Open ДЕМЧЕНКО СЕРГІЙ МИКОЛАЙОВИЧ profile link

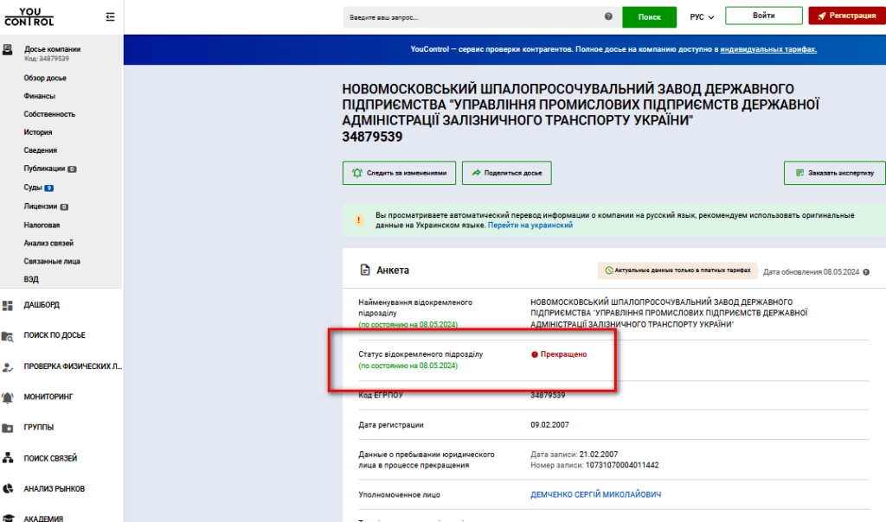pyautogui.click(x=595, y=495)
